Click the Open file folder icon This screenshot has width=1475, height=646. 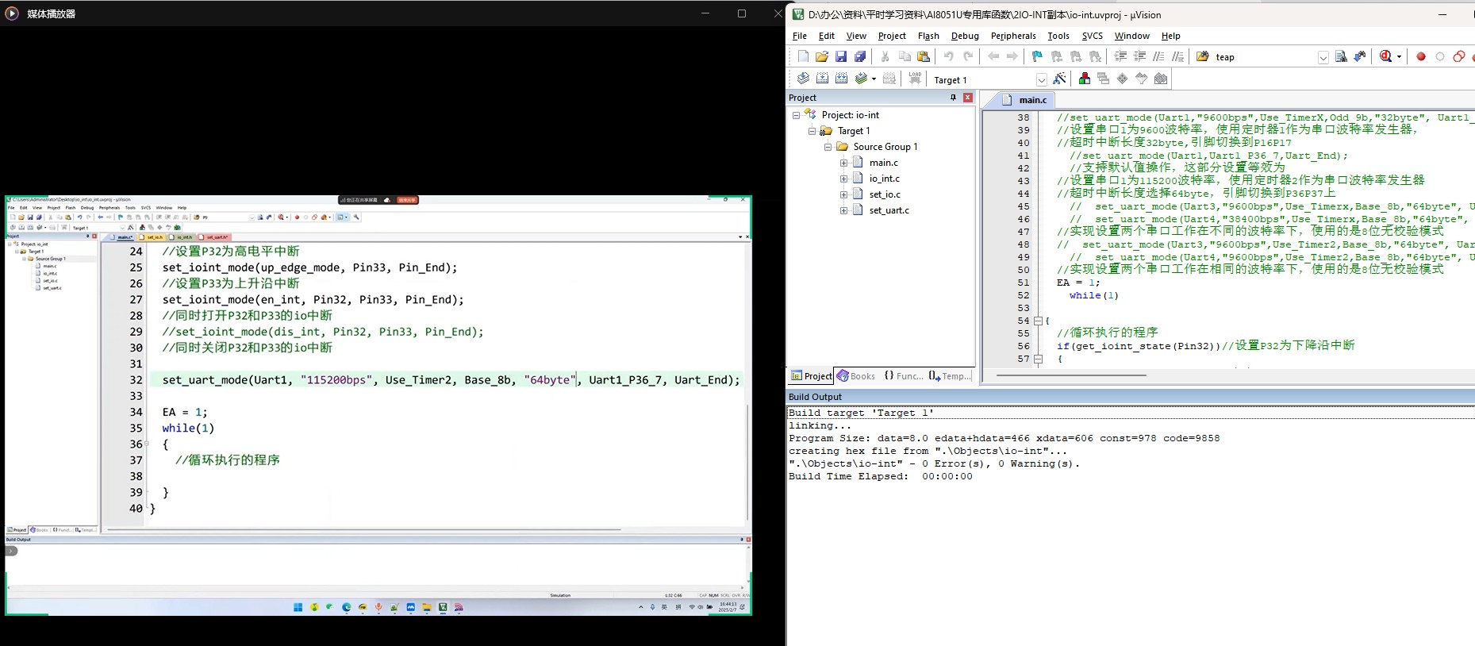pyautogui.click(x=822, y=56)
